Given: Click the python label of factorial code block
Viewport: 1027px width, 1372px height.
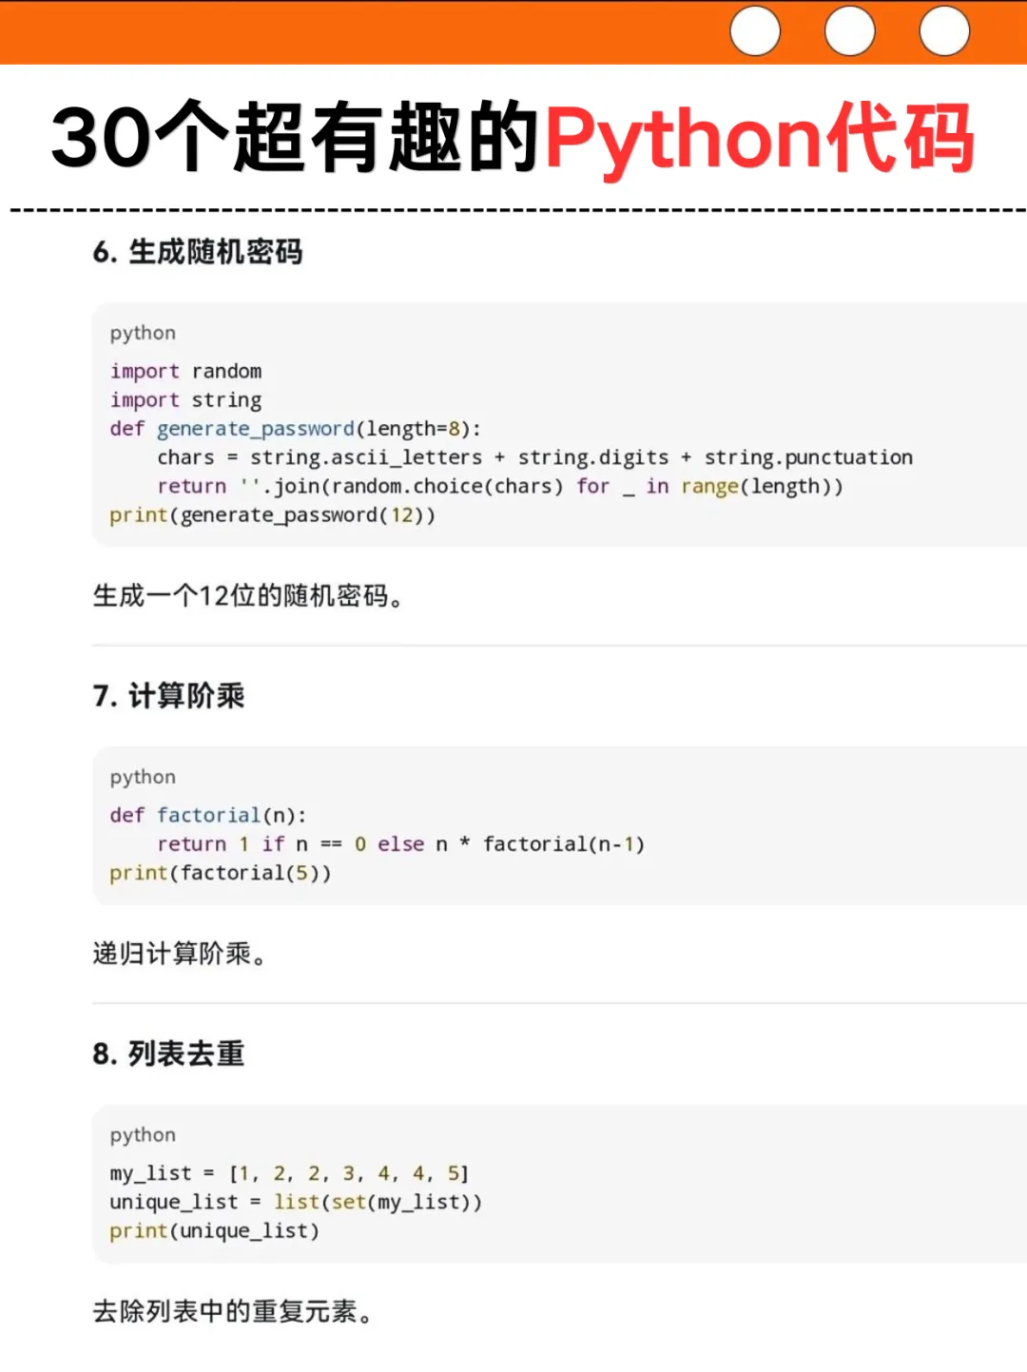Looking at the screenshot, I should (143, 778).
